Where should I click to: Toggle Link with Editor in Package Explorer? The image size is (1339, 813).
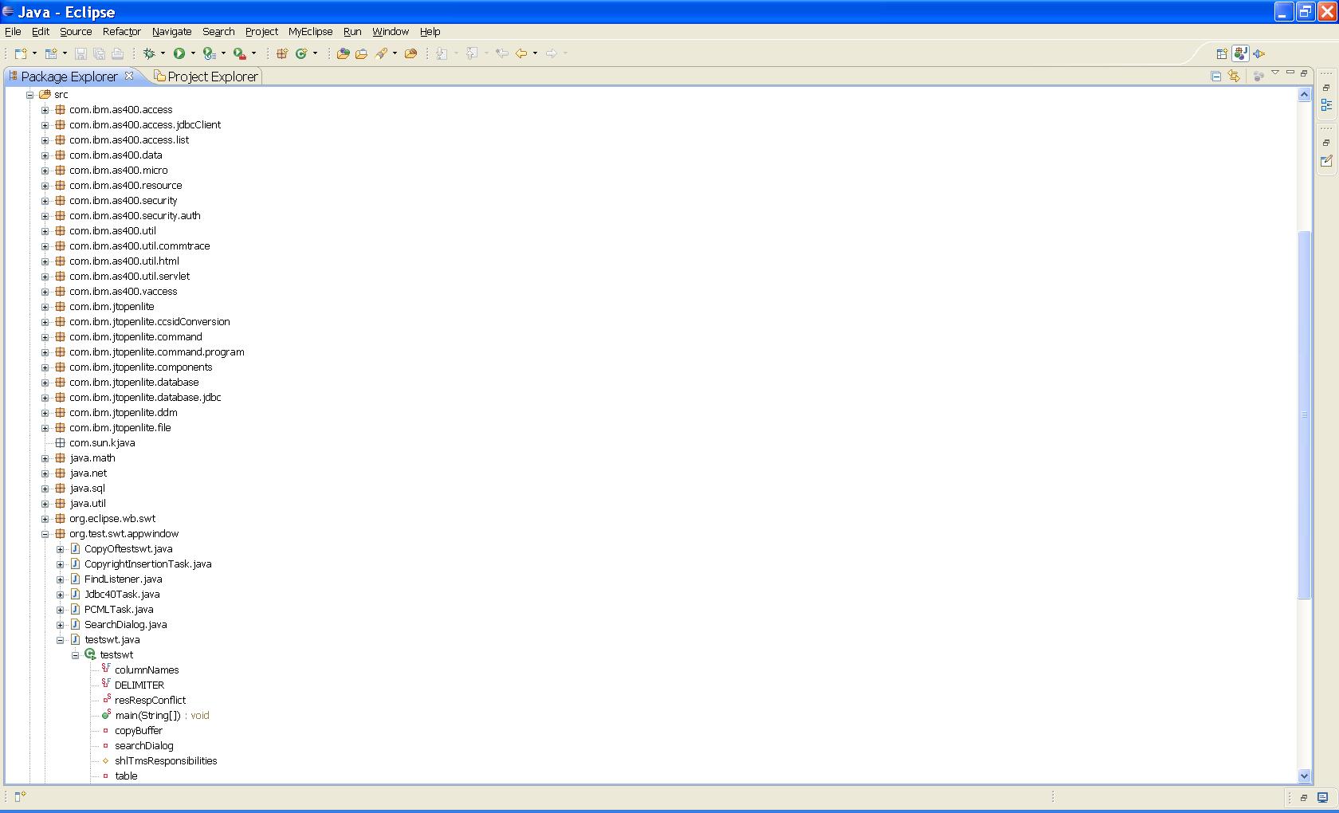(1234, 76)
